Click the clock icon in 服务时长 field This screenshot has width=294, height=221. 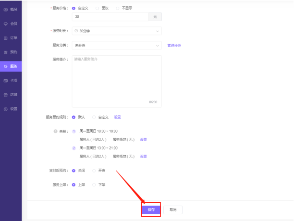pos(76,31)
